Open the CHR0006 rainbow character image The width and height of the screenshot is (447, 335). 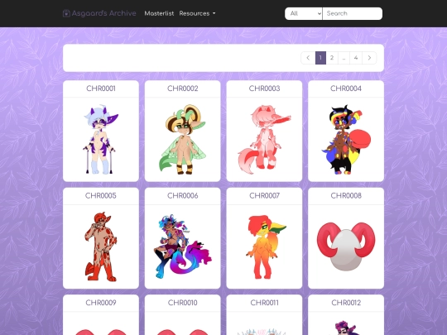[182, 246]
